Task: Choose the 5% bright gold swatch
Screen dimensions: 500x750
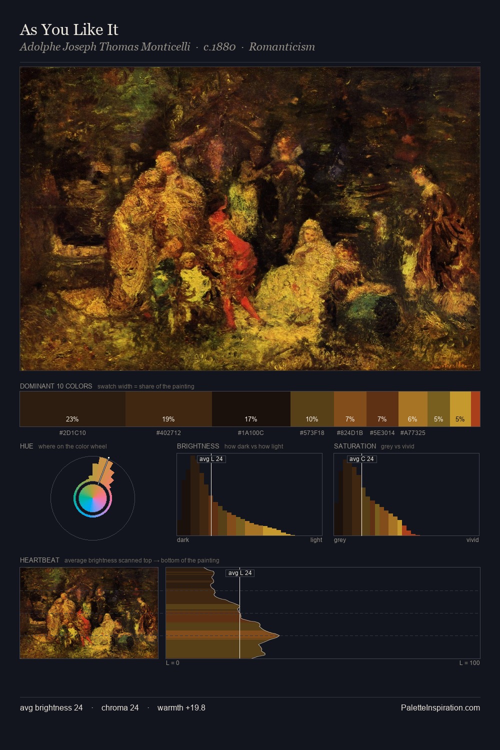Action: [x=460, y=409]
